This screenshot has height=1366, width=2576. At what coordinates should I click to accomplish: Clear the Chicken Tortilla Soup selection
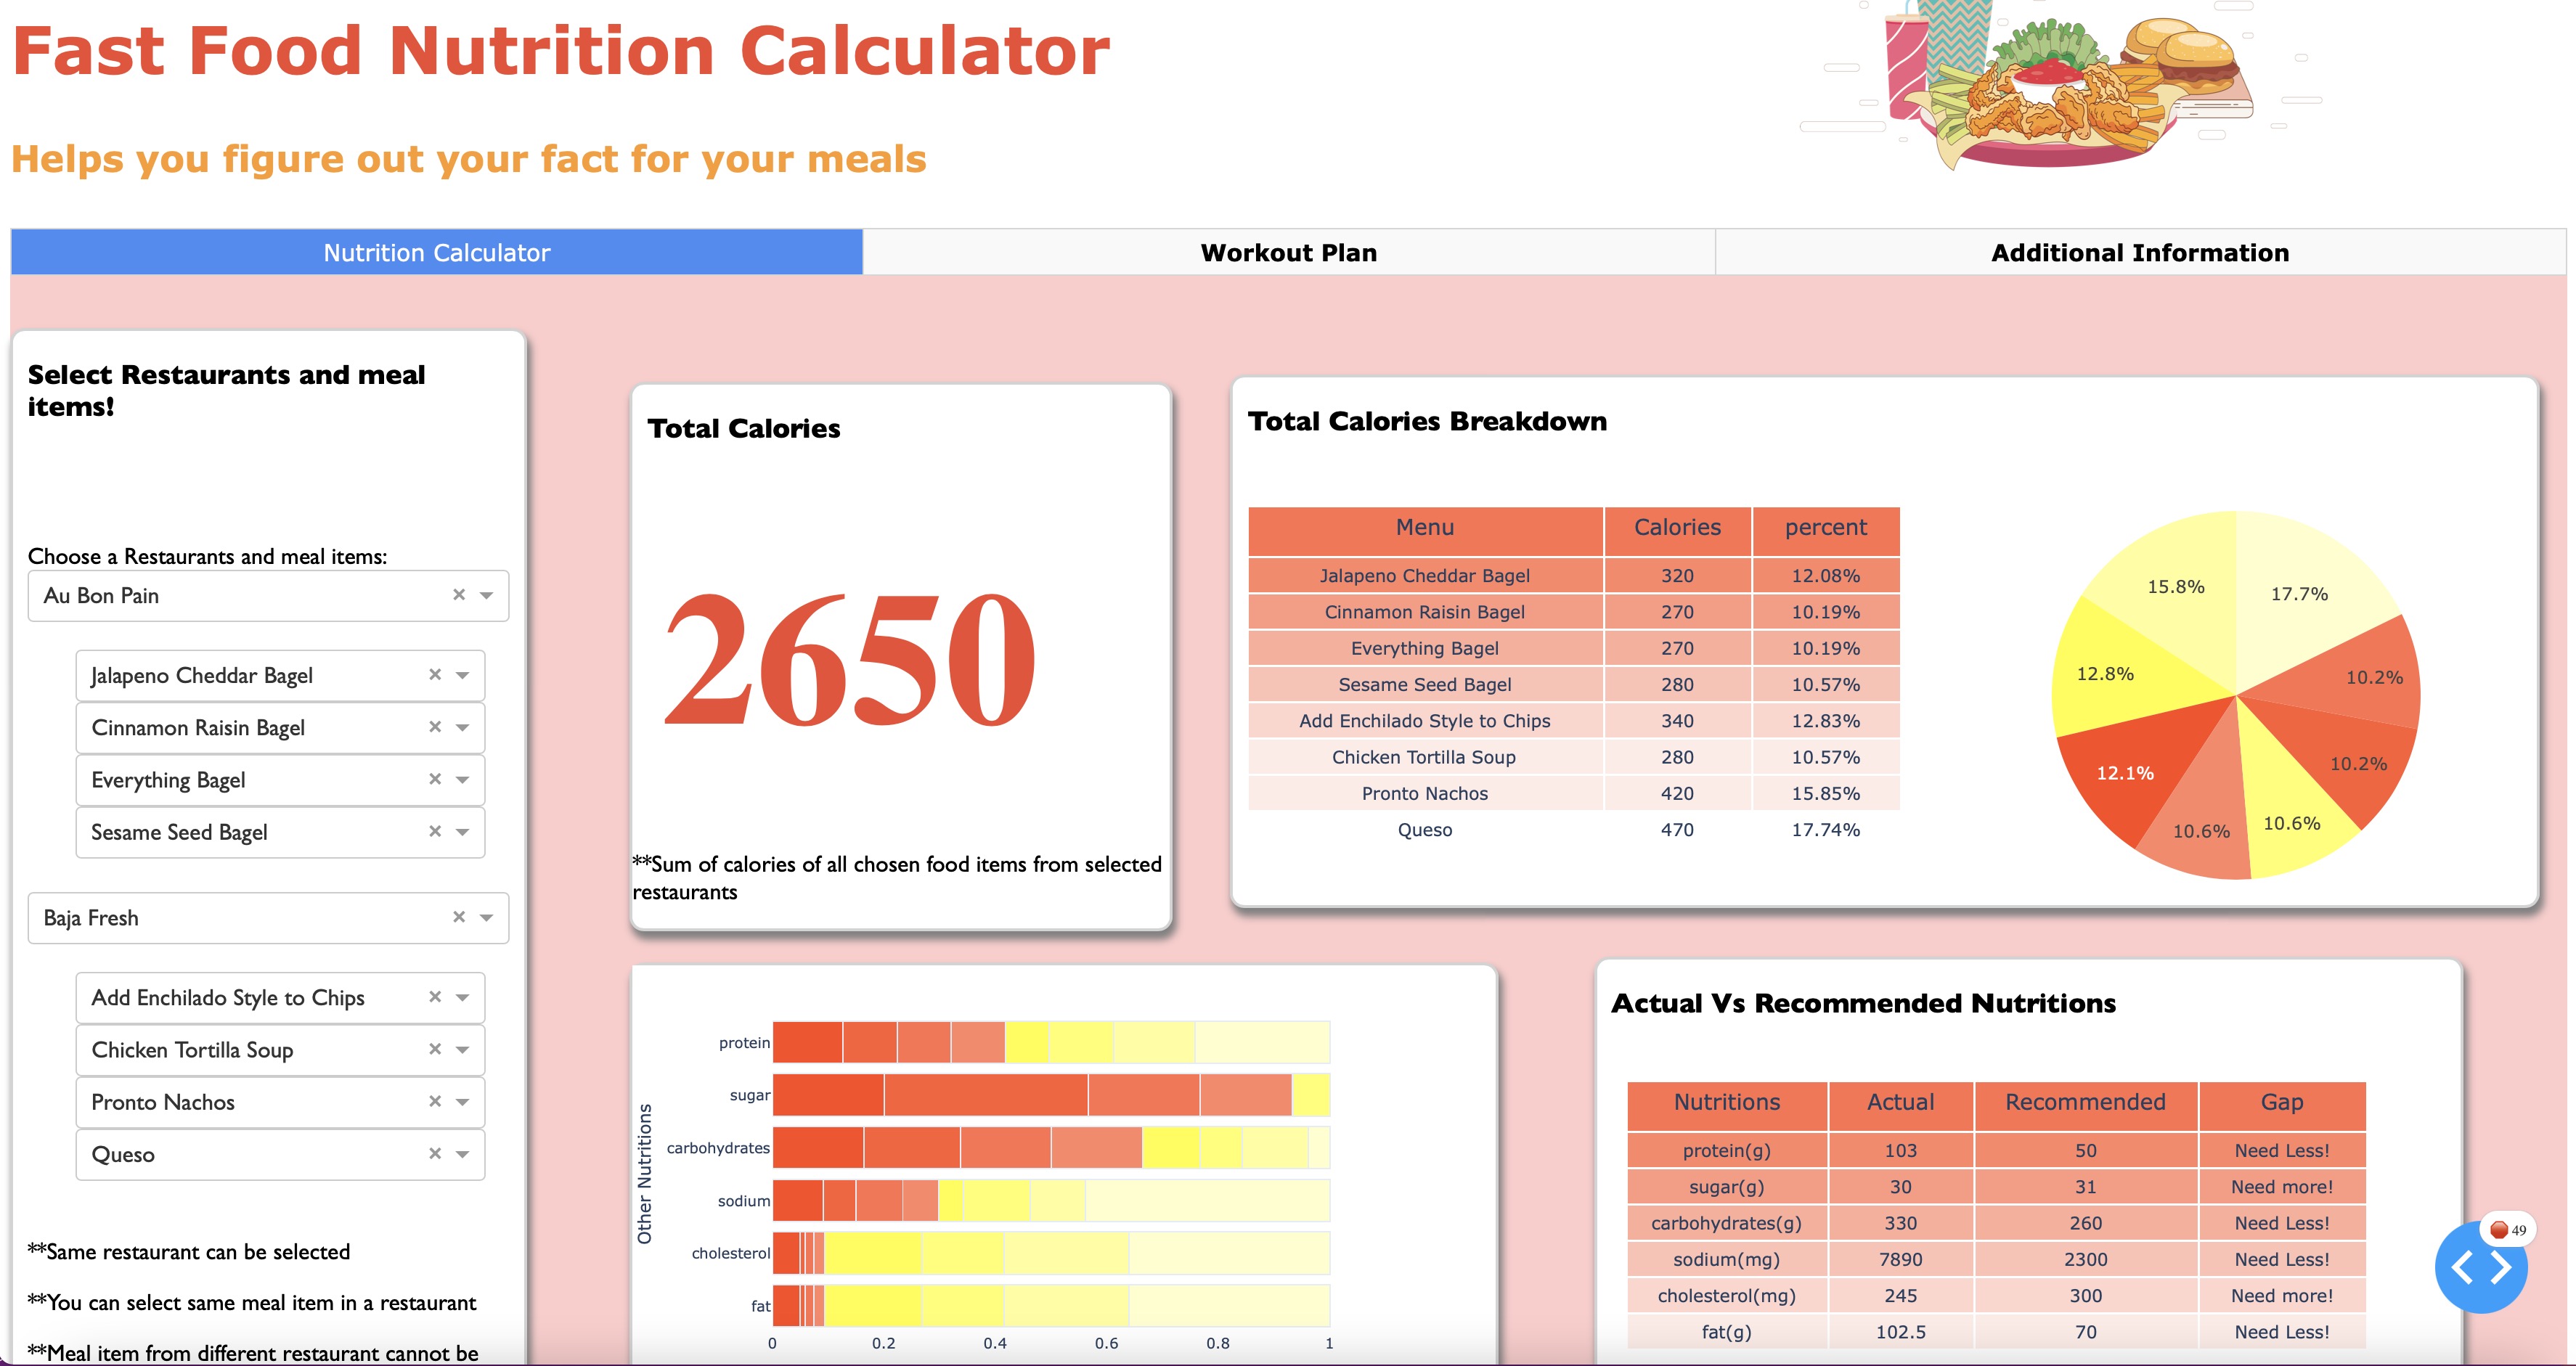[x=434, y=1050]
